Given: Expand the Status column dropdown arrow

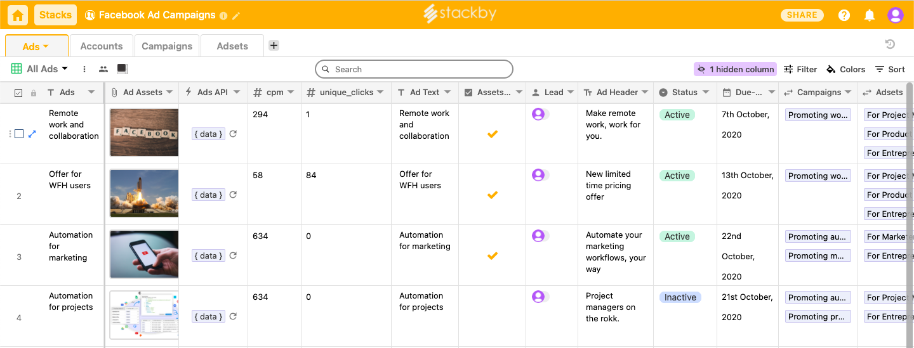Looking at the screenshot, I should [x=705, y=92].
